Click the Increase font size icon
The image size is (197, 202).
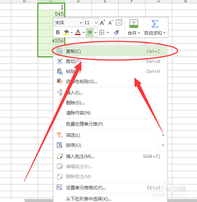pyautogui.click(x=103, y=22)
